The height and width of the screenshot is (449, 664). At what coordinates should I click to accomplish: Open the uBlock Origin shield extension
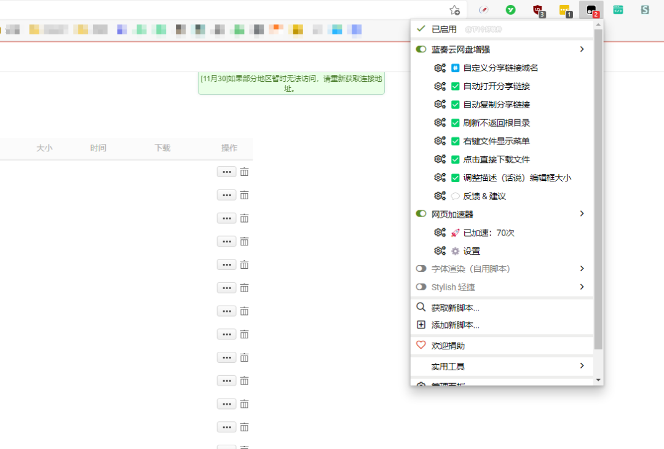coord(538,10)
